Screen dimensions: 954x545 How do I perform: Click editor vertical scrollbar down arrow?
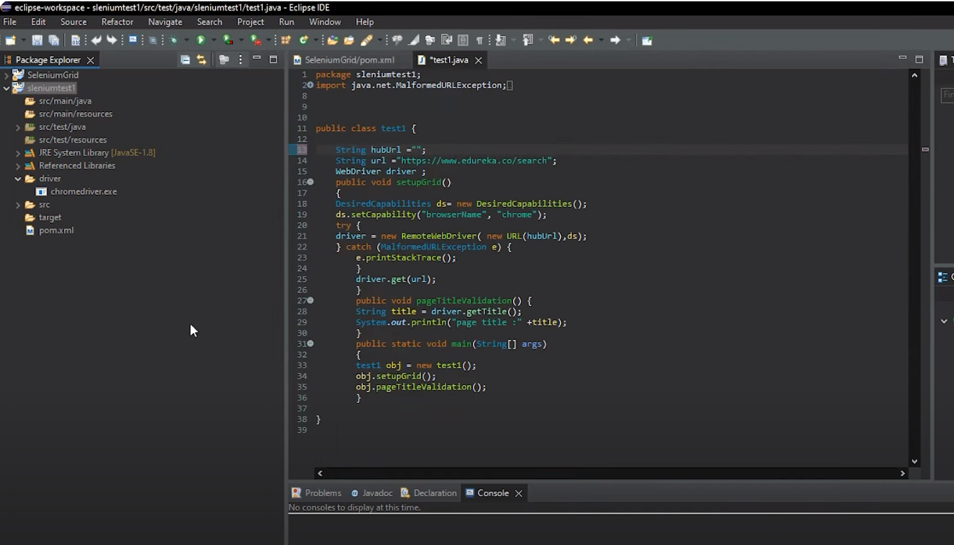point(915,461)
